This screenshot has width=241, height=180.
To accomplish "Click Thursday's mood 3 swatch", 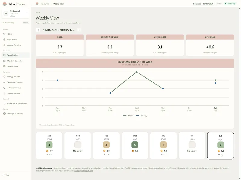I will [163, 145].
